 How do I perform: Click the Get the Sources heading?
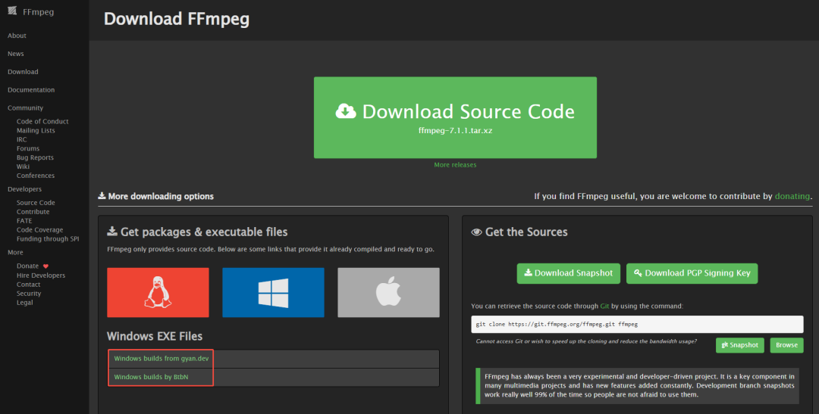(x=519, y=232)
